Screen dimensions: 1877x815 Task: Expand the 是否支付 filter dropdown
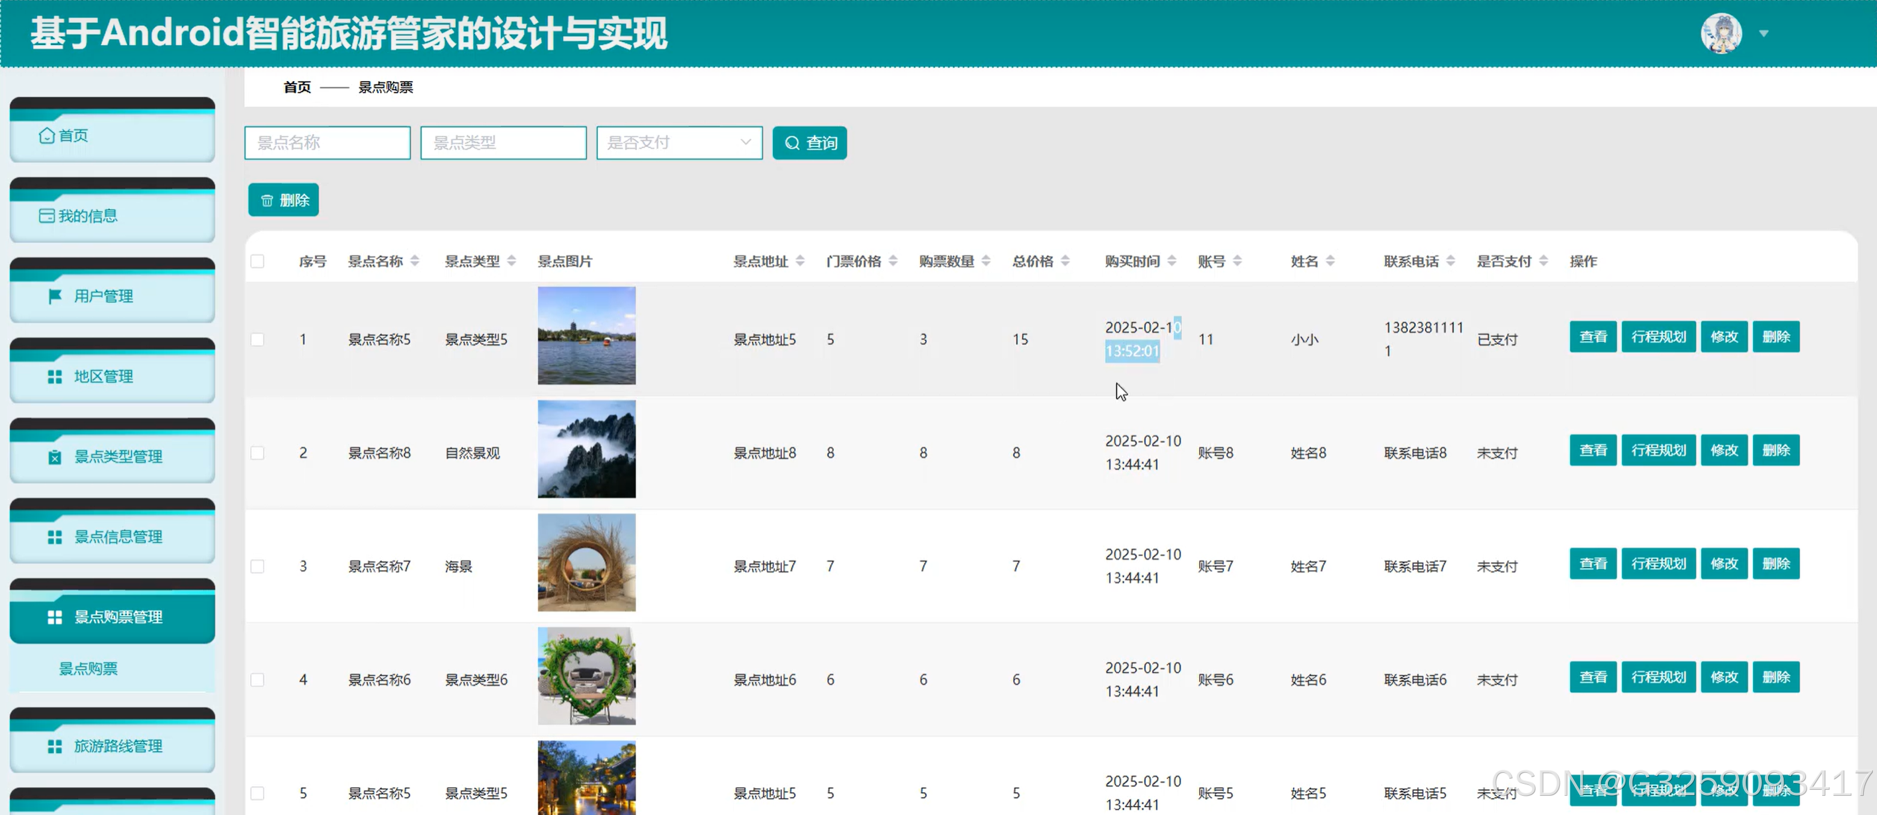[678, 143]
